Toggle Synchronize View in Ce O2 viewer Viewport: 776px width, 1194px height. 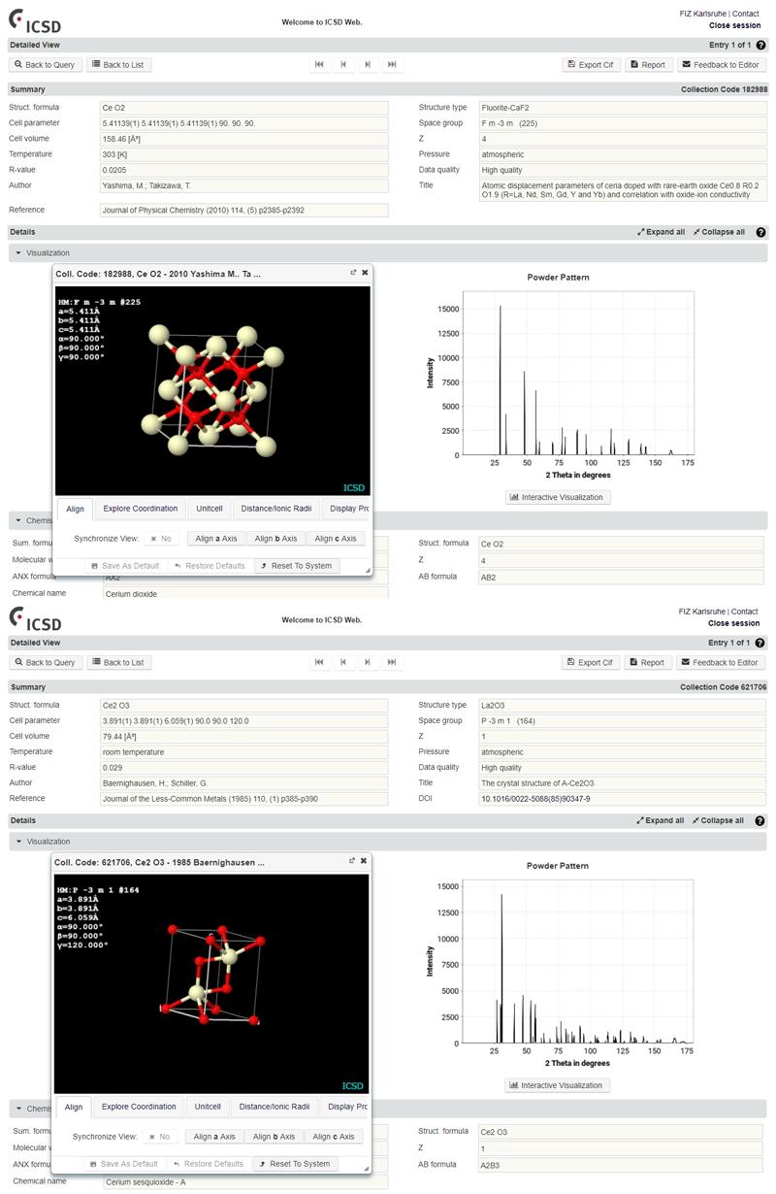pos(162,538)
